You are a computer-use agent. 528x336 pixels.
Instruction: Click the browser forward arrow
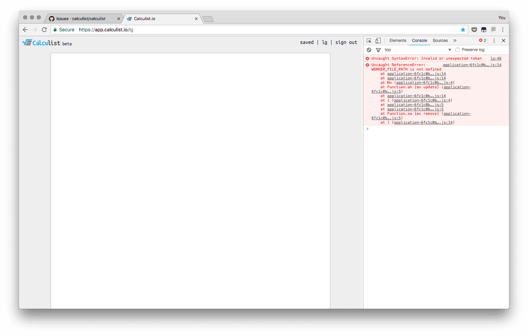35,30
